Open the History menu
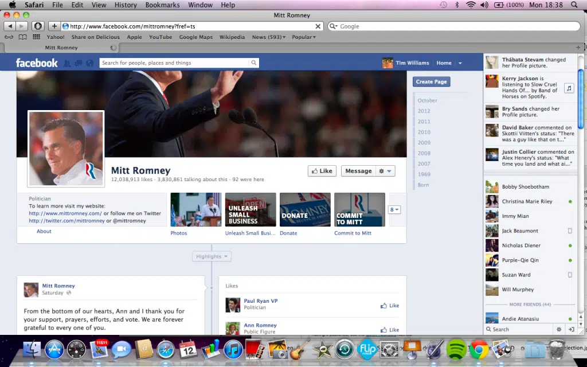 126,5
